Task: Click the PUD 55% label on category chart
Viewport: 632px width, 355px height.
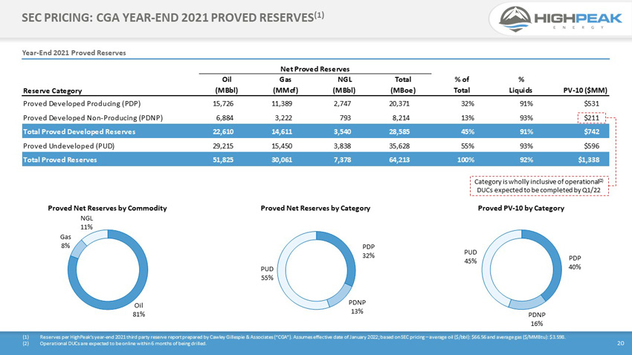Action: coord(267,273)
